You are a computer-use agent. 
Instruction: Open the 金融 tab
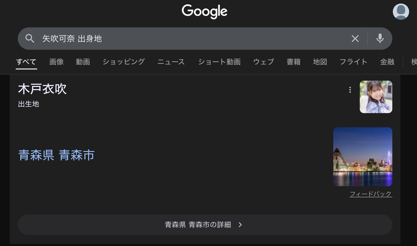tap(387, 62)
